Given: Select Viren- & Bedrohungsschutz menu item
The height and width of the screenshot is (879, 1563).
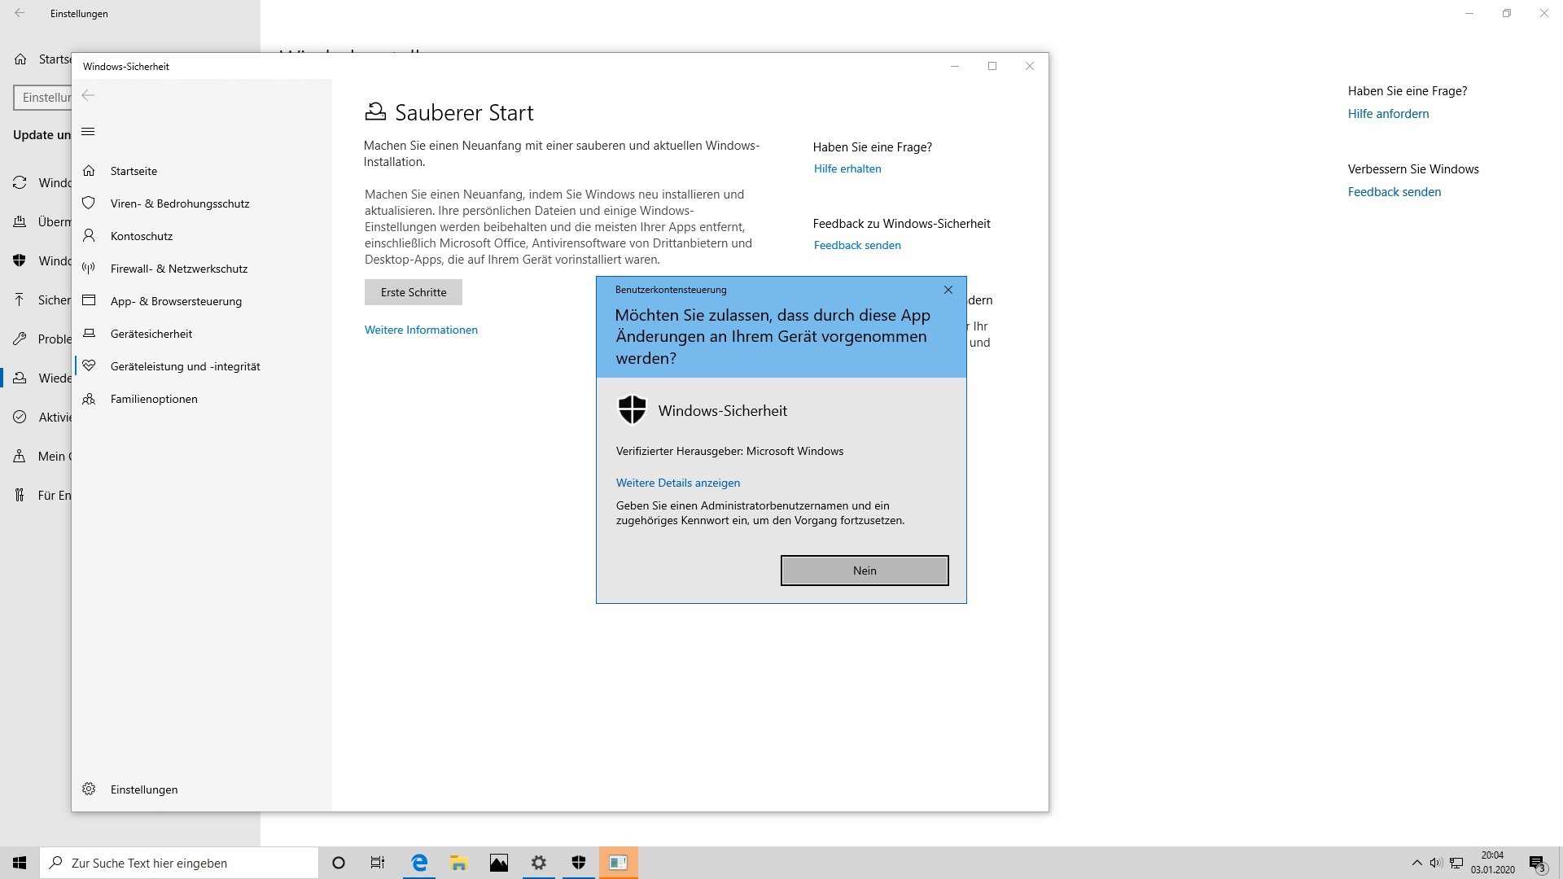Looking at the screenshot, I should click(202, 203).
